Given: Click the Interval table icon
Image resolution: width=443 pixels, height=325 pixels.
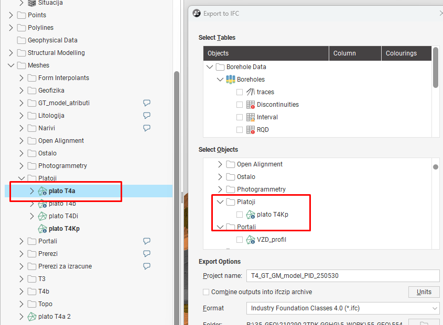Looking at the screenshot, I should point(251,117).
